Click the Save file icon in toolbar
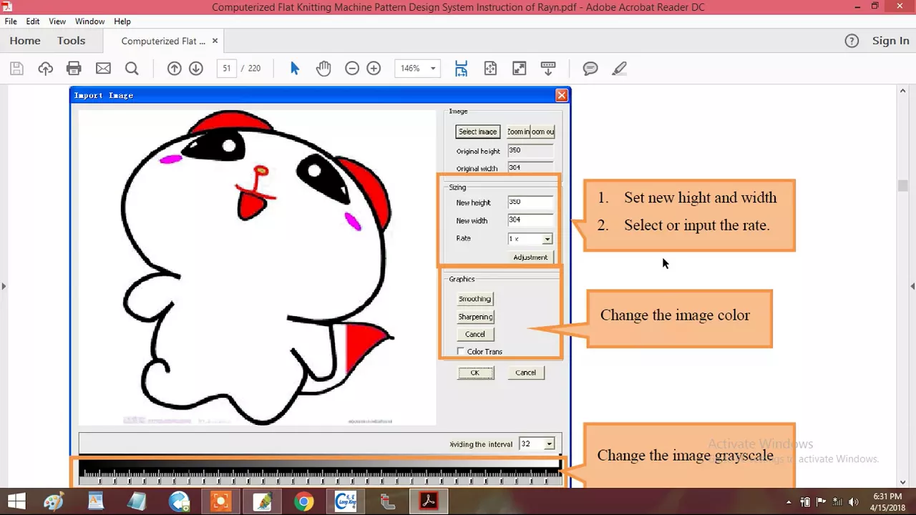The image size is (916, 515). [x=16, y=69]
